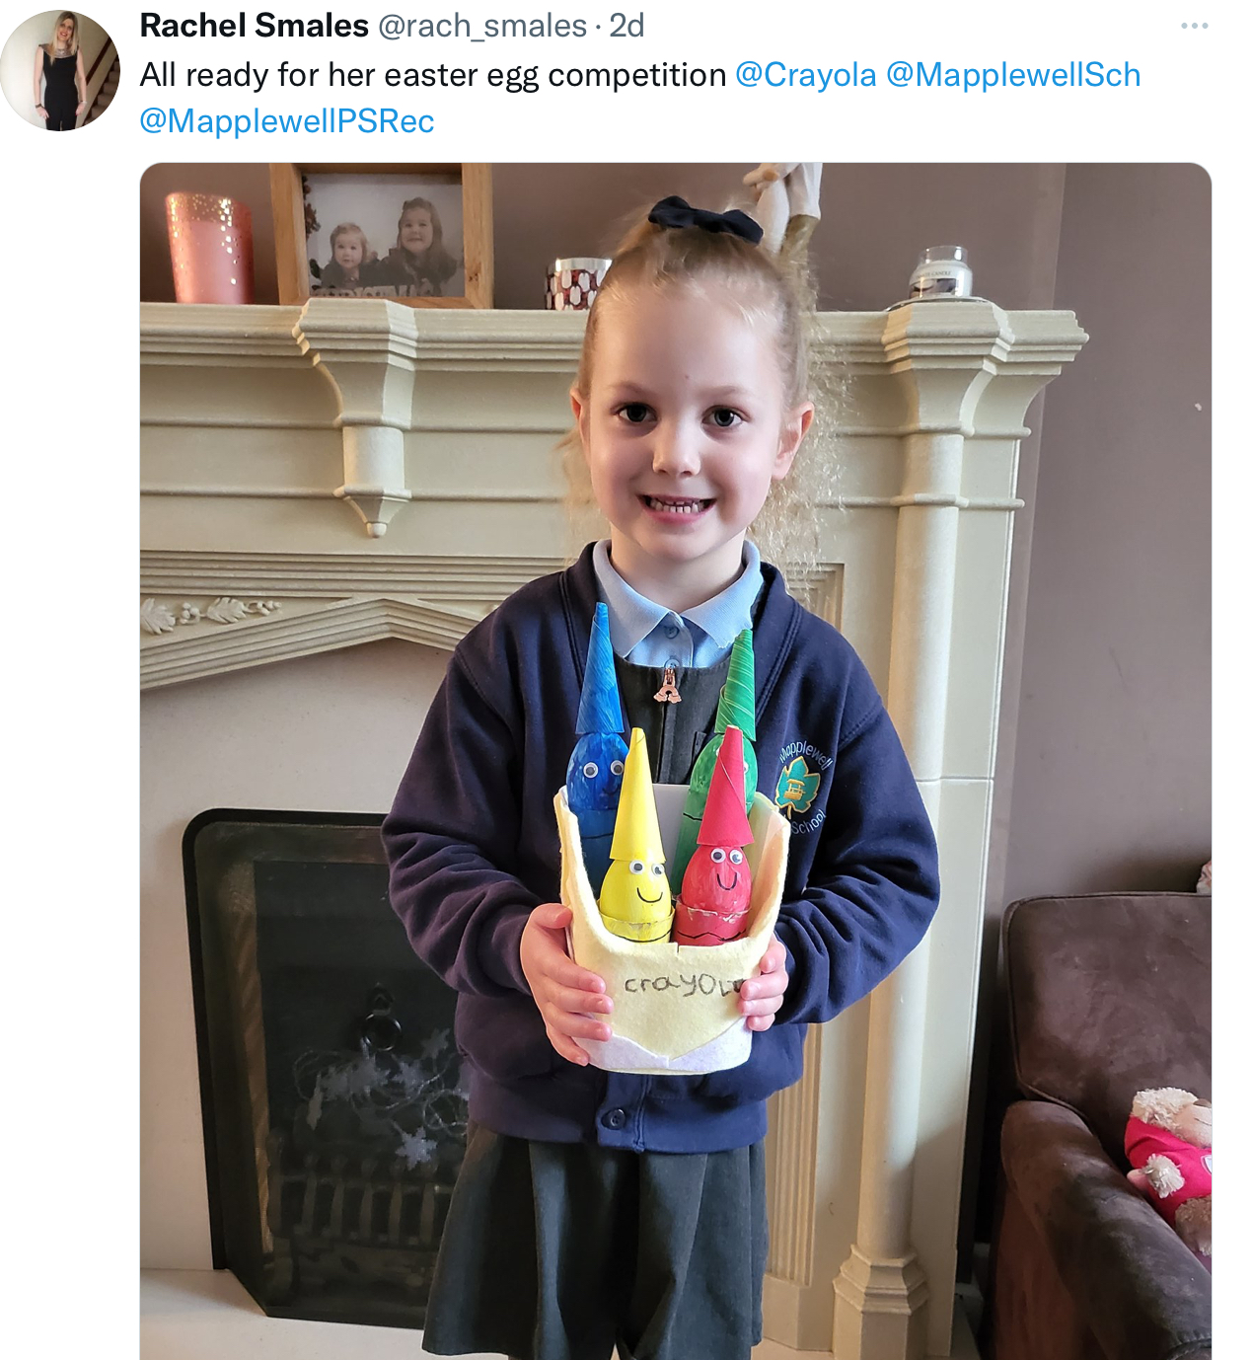Click the pink candle holder on mantel
This screenshot has height=1360, width=1252.
pos(209,248)
